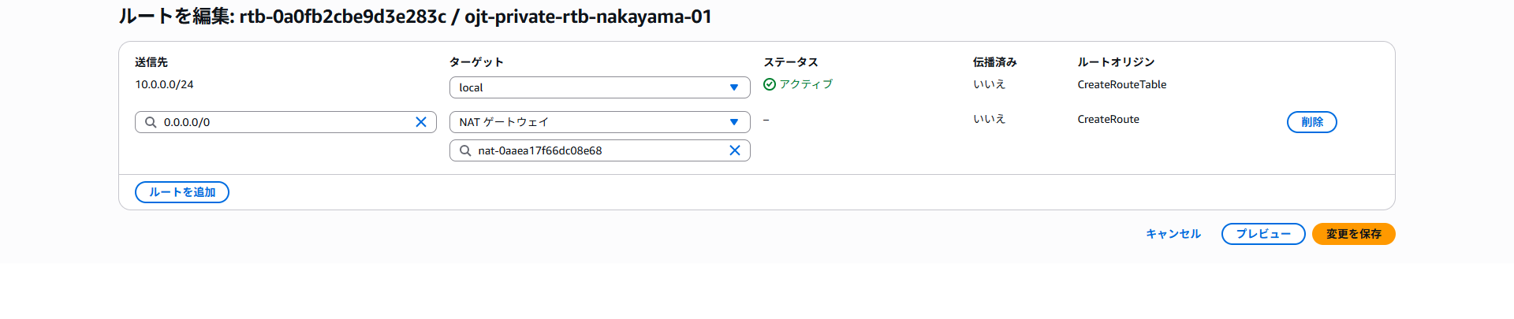This screenshot has width=1514, height=319.
Task: Click the 変更を保存 button
Action: [1354, 234]
